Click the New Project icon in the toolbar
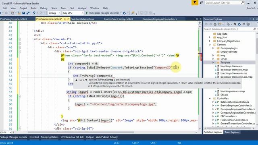The width and height of the screenshot is (258, 145). tap(12, 13)
